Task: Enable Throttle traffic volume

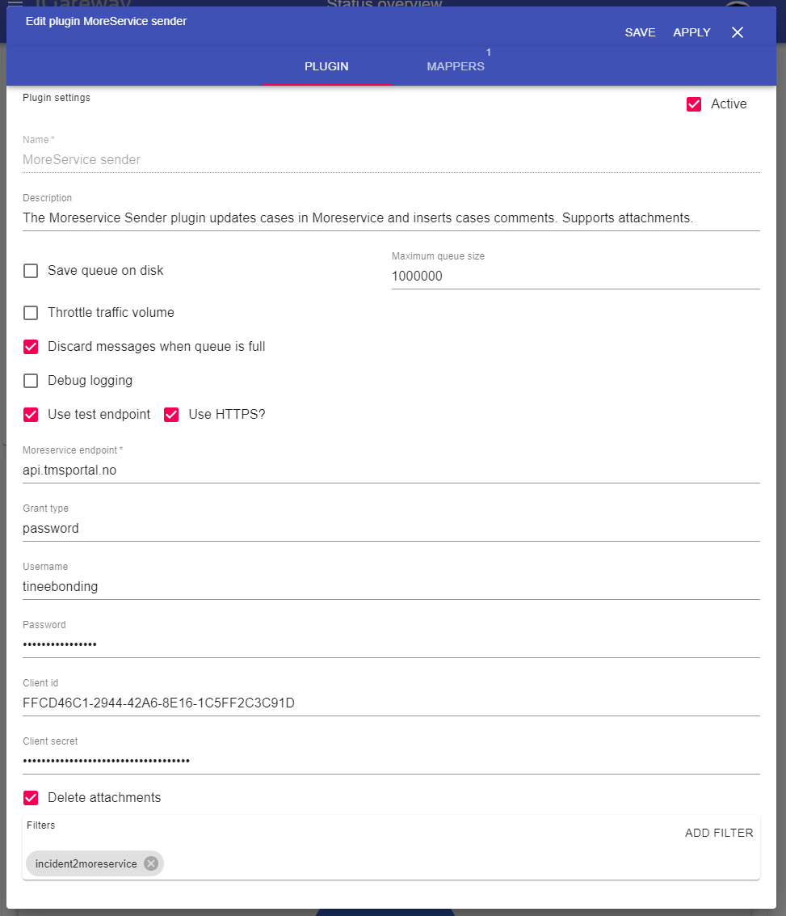Action: click(x=31, y=313)
